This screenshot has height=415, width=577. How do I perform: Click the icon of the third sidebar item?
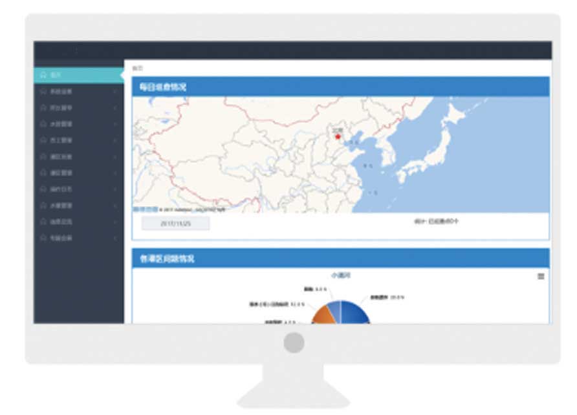43,108
